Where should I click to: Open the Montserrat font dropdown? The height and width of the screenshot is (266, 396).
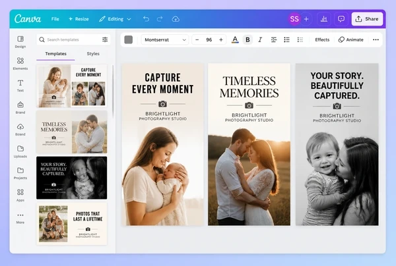pyautogui.click(x=165, y=40)
